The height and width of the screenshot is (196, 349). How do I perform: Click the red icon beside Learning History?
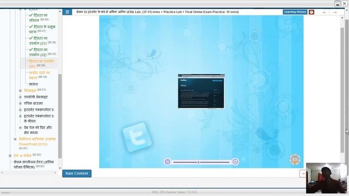(x=311, y=12)
